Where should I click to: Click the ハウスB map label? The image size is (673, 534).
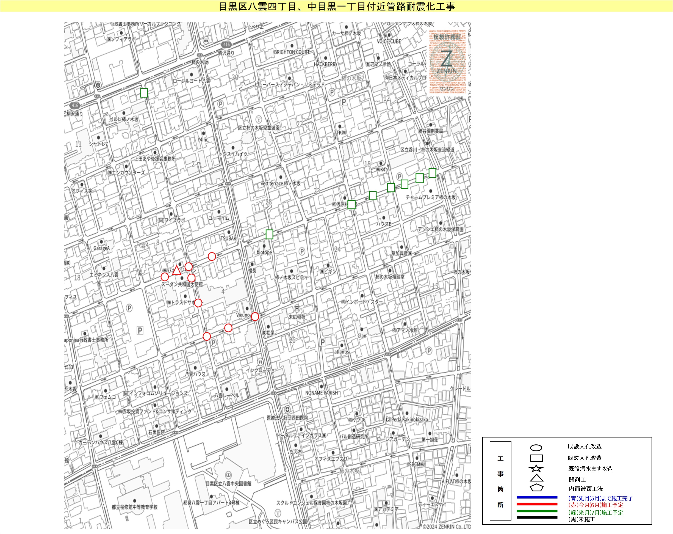pyautogui.click(x=384, y=224)
